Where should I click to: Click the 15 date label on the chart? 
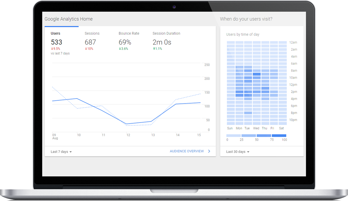click(x=199, y=135)
